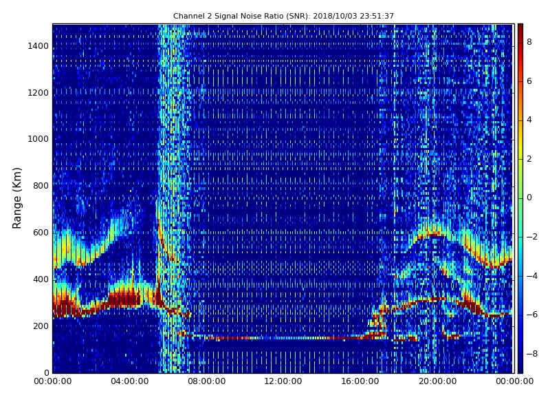Click the 4 tick label on the colorbar
Viewport: 550px width, 413px height.
(x=529, y=120)
